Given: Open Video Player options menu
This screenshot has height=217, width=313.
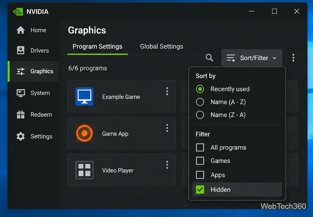Looking at the screenshot, I should (167, 165).
